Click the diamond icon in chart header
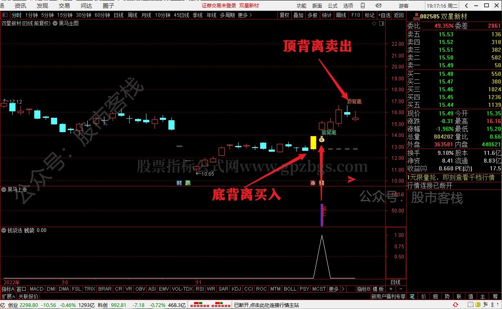Screen dimensions: 502x309 tap(374, 24)
